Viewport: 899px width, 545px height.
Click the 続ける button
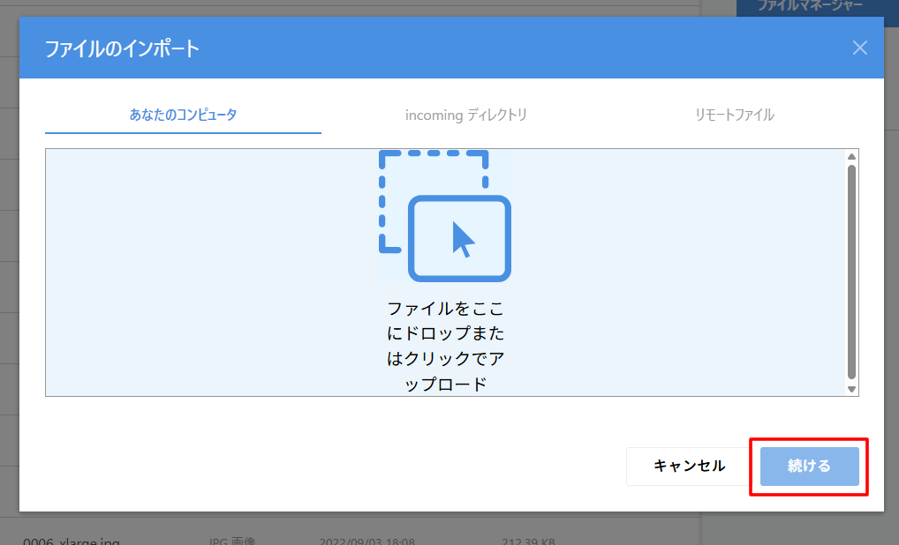tap(809, 466)
